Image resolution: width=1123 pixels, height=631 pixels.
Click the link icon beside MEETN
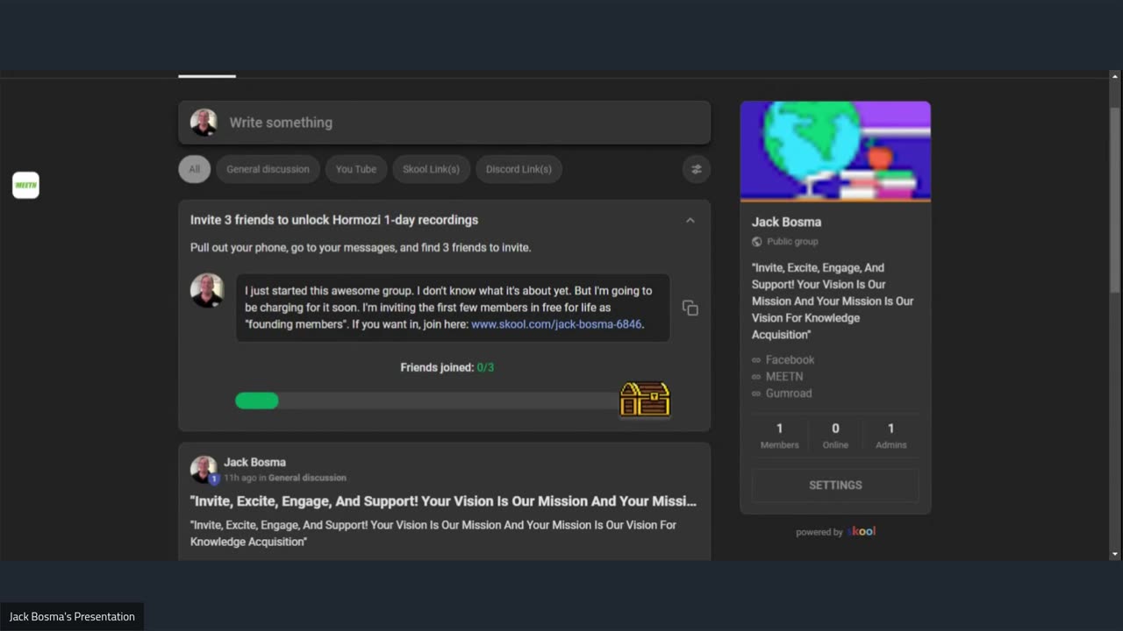756,377
